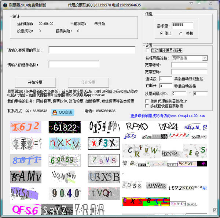Select the 宽带密码 password field
The width and height of the screenshot is (220, 218).
click(x=189, y=72)
